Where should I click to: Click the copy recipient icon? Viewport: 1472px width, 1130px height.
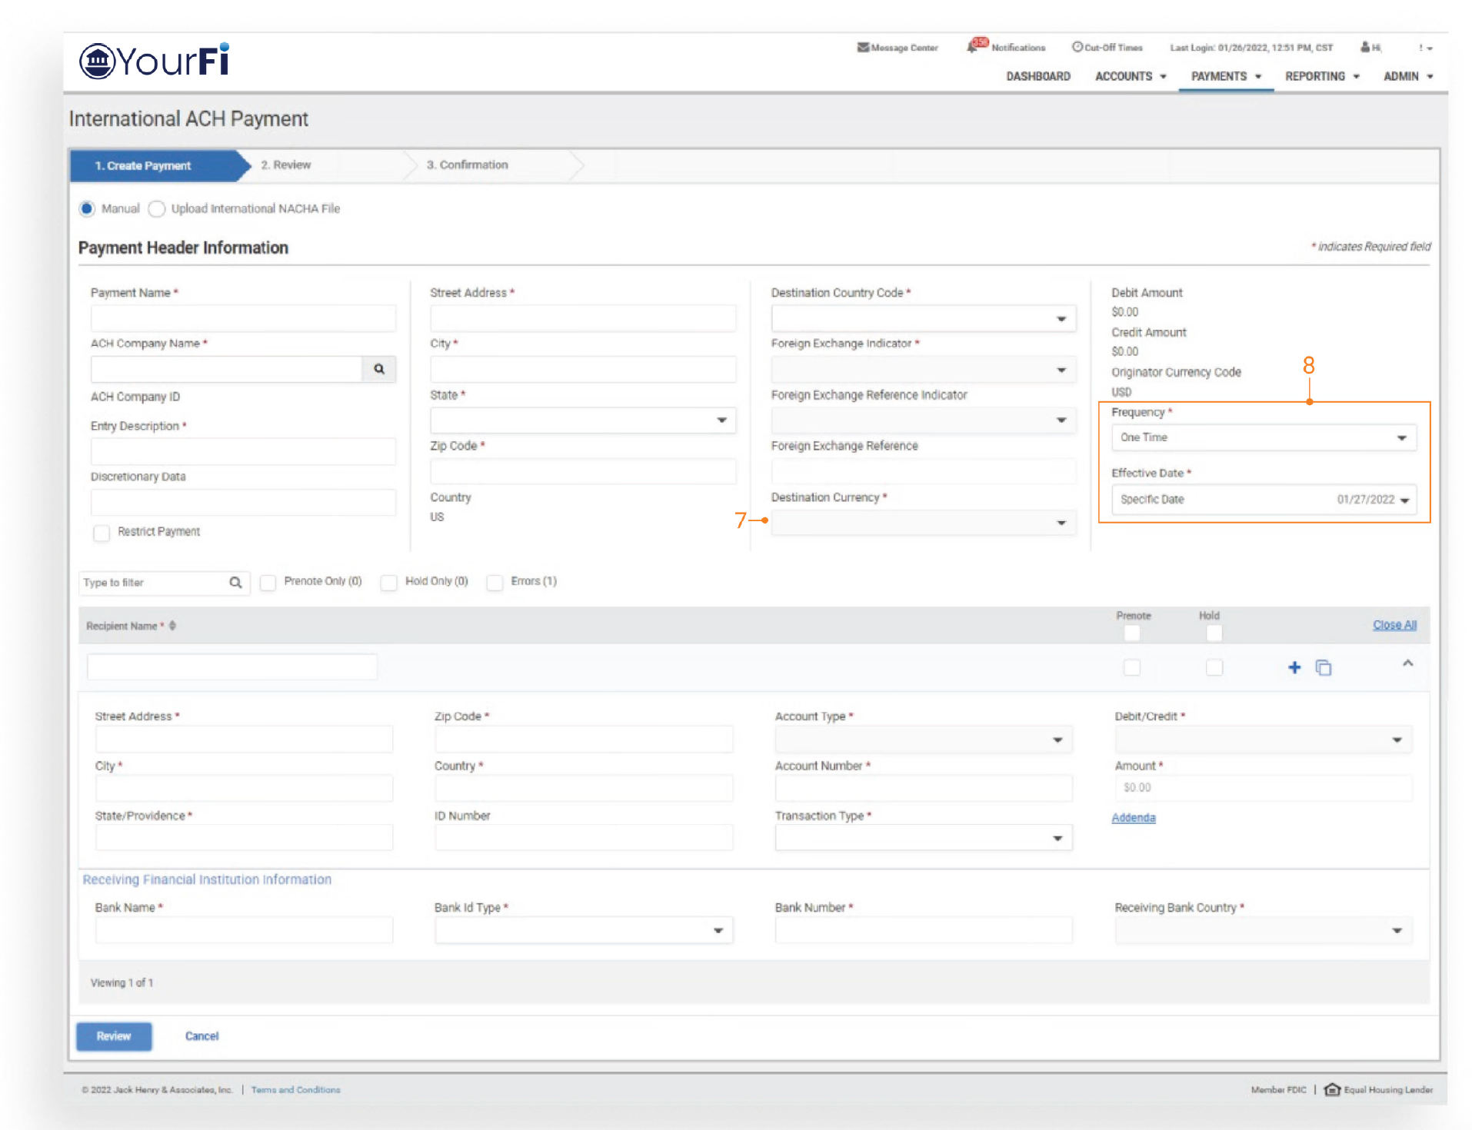1323,667
